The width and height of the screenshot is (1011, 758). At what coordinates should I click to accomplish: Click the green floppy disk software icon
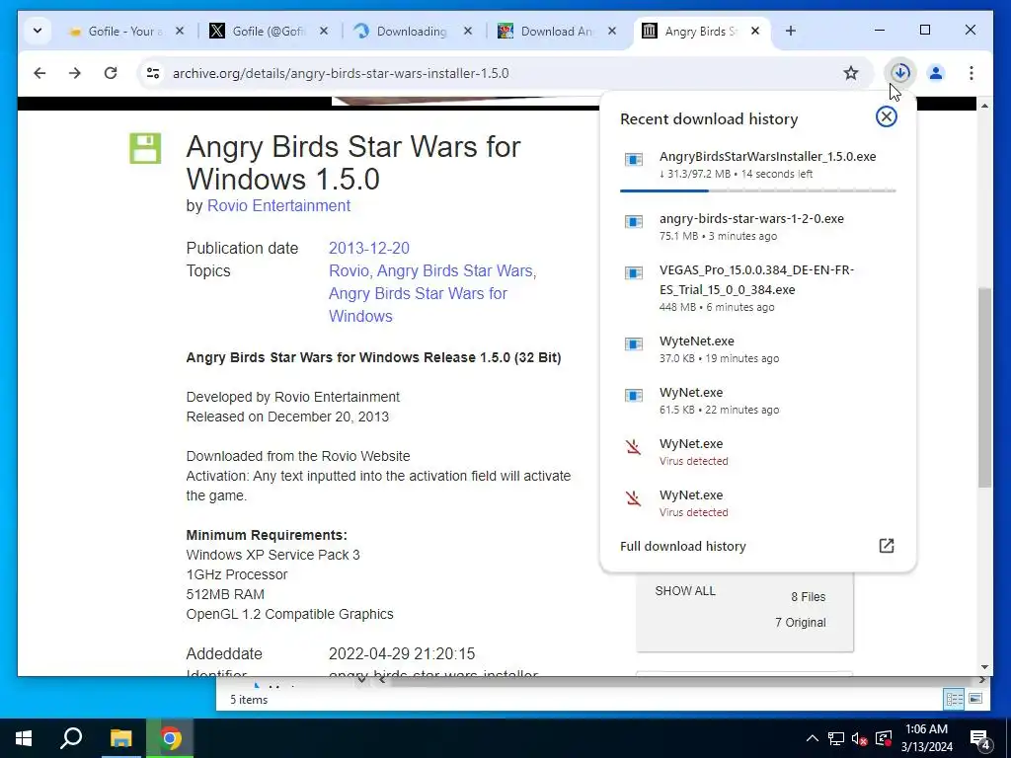click(145, 148)
